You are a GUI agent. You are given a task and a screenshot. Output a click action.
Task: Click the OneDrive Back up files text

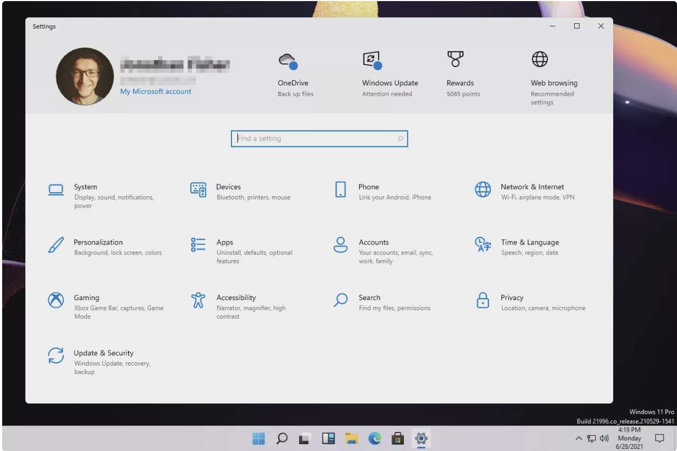pos(296,94)
